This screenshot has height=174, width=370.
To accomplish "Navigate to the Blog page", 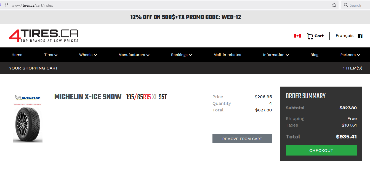I will 314,55.
